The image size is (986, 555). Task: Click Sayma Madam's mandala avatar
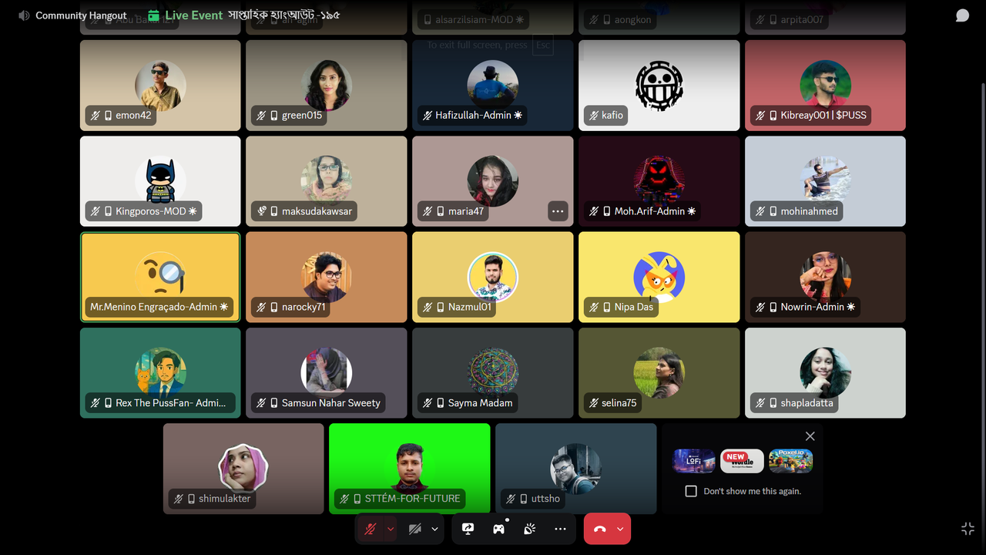point(493,372)
